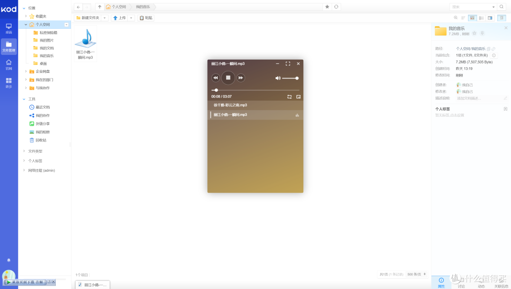Collapse the 个人空间 tree node
The width and height of the screenshot is (511, 289).
26,25
